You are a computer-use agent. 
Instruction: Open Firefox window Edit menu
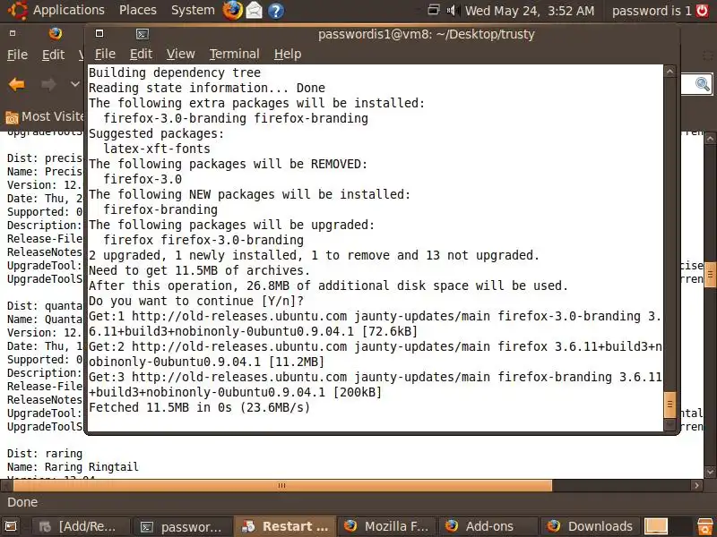[53, 55]
